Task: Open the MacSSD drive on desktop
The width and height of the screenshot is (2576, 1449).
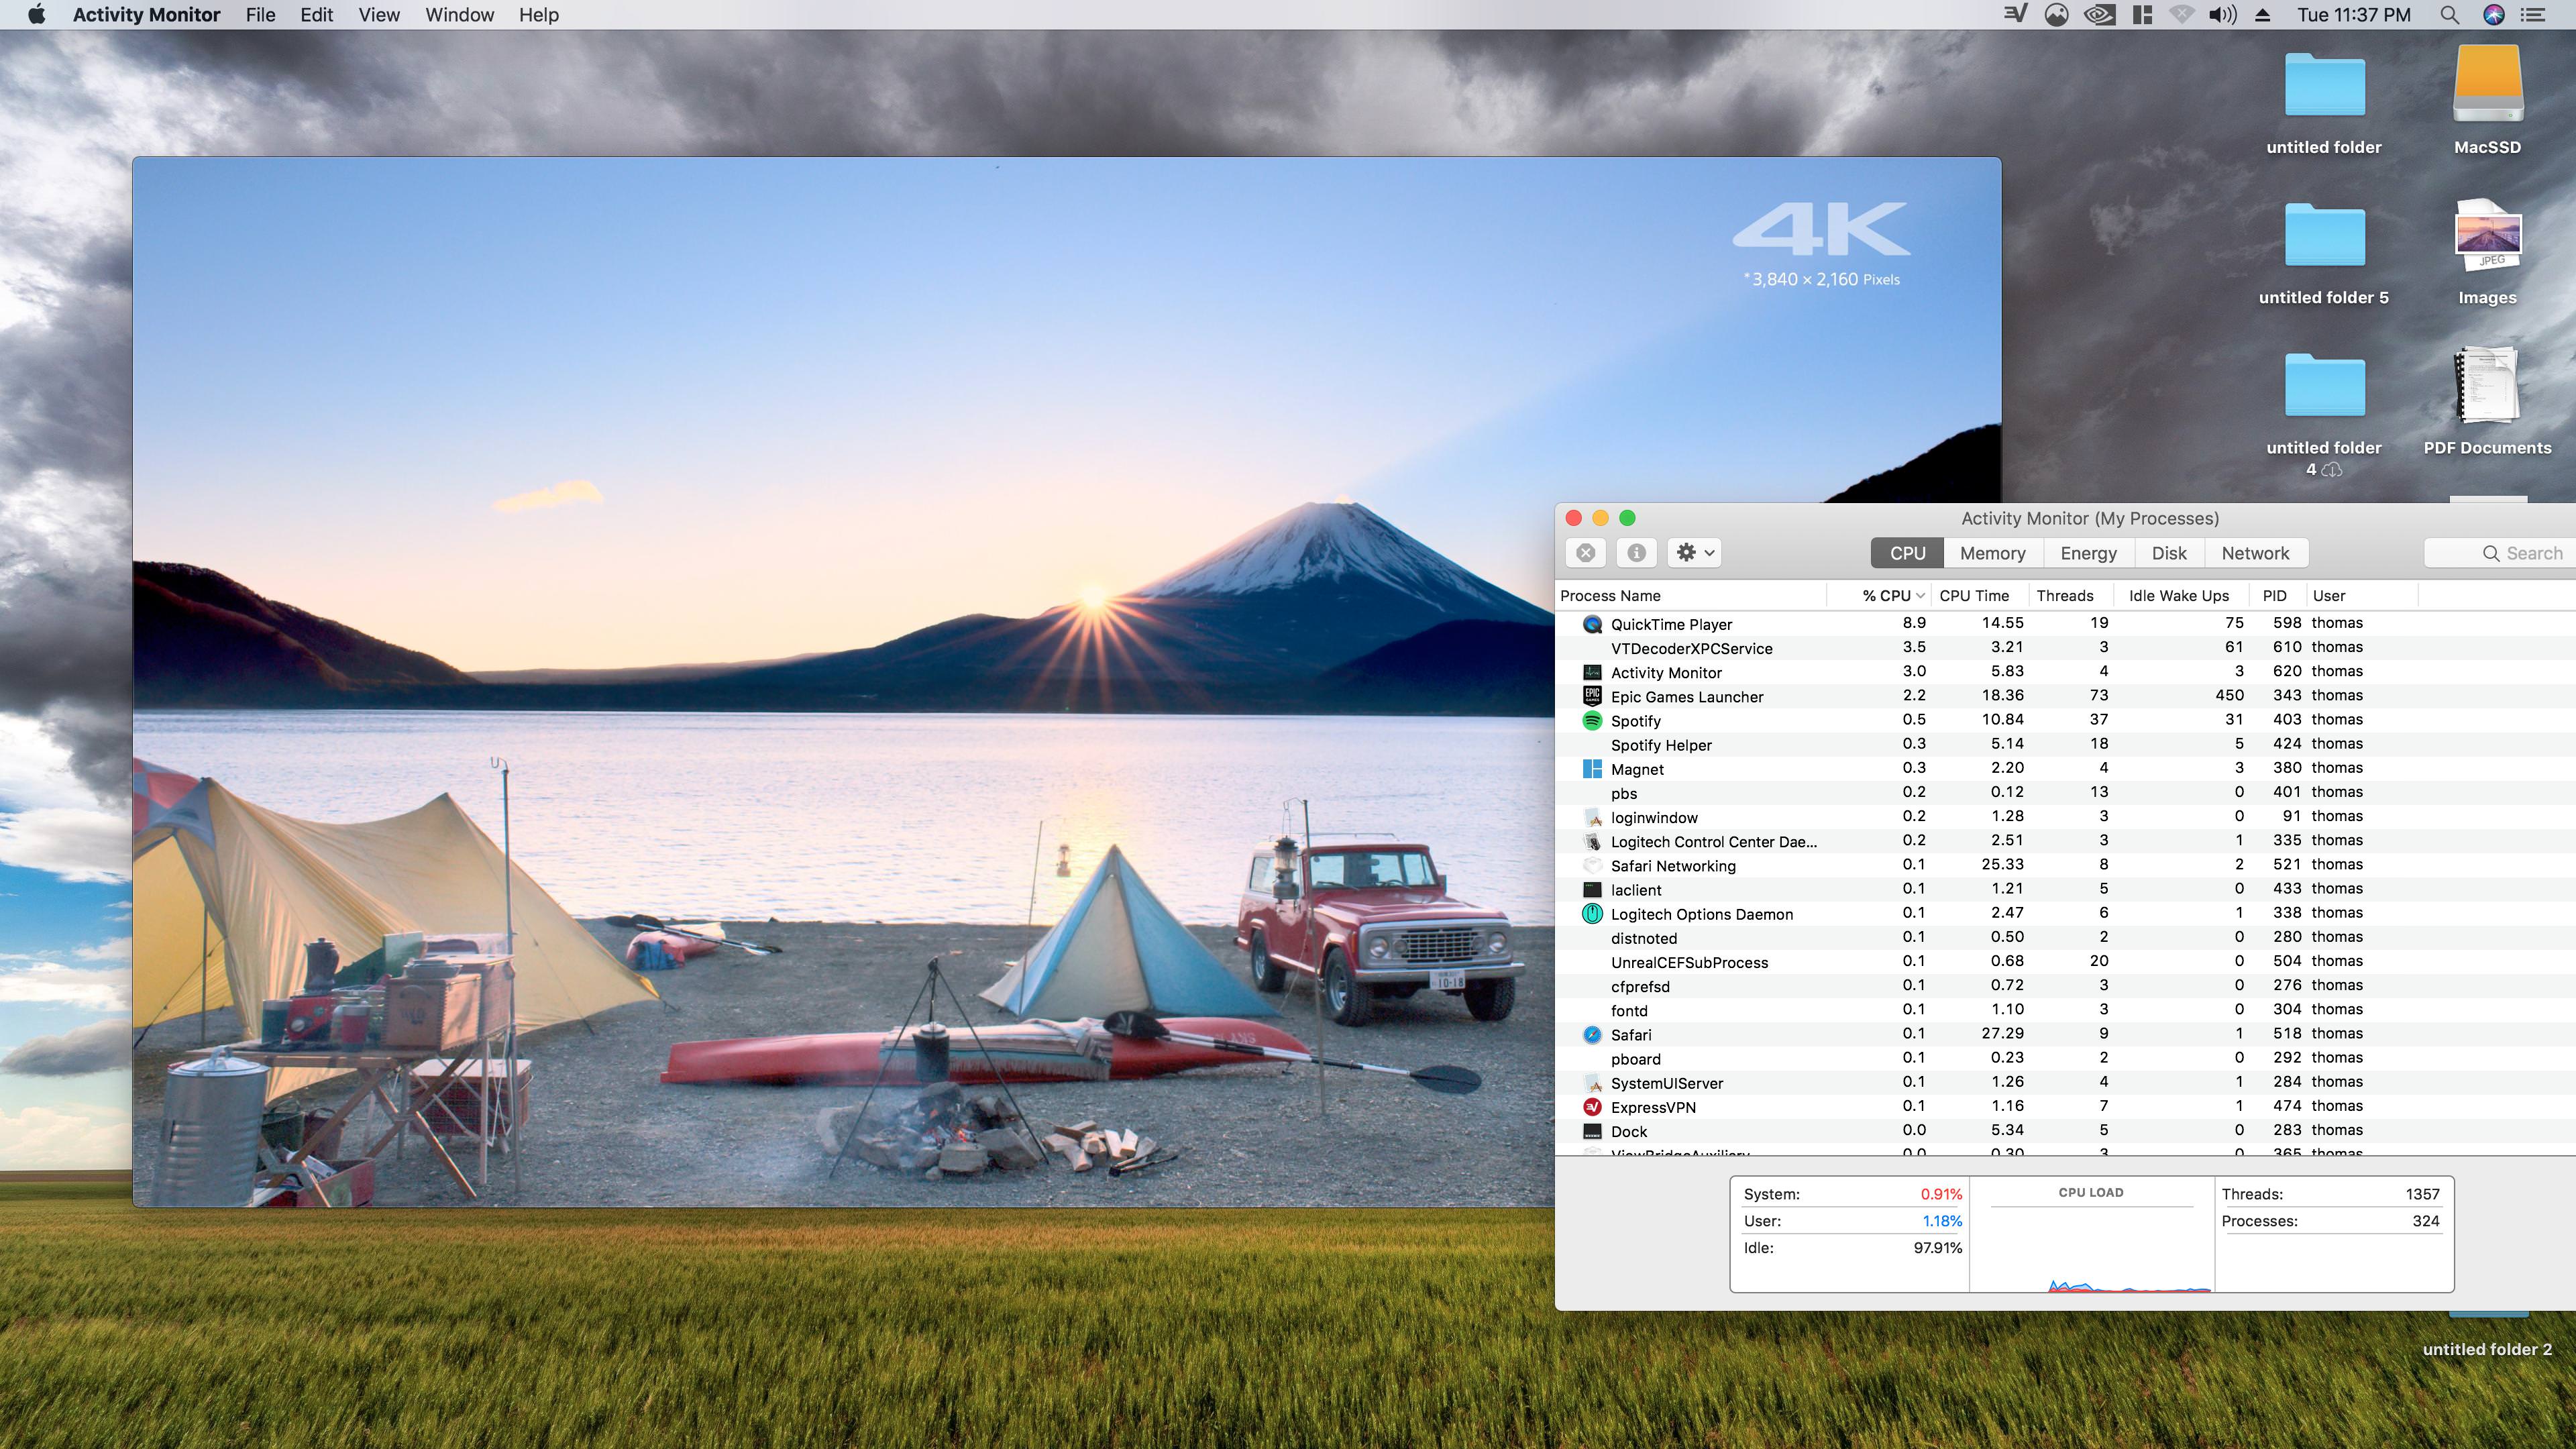Action: click(x=2487, y=90)
